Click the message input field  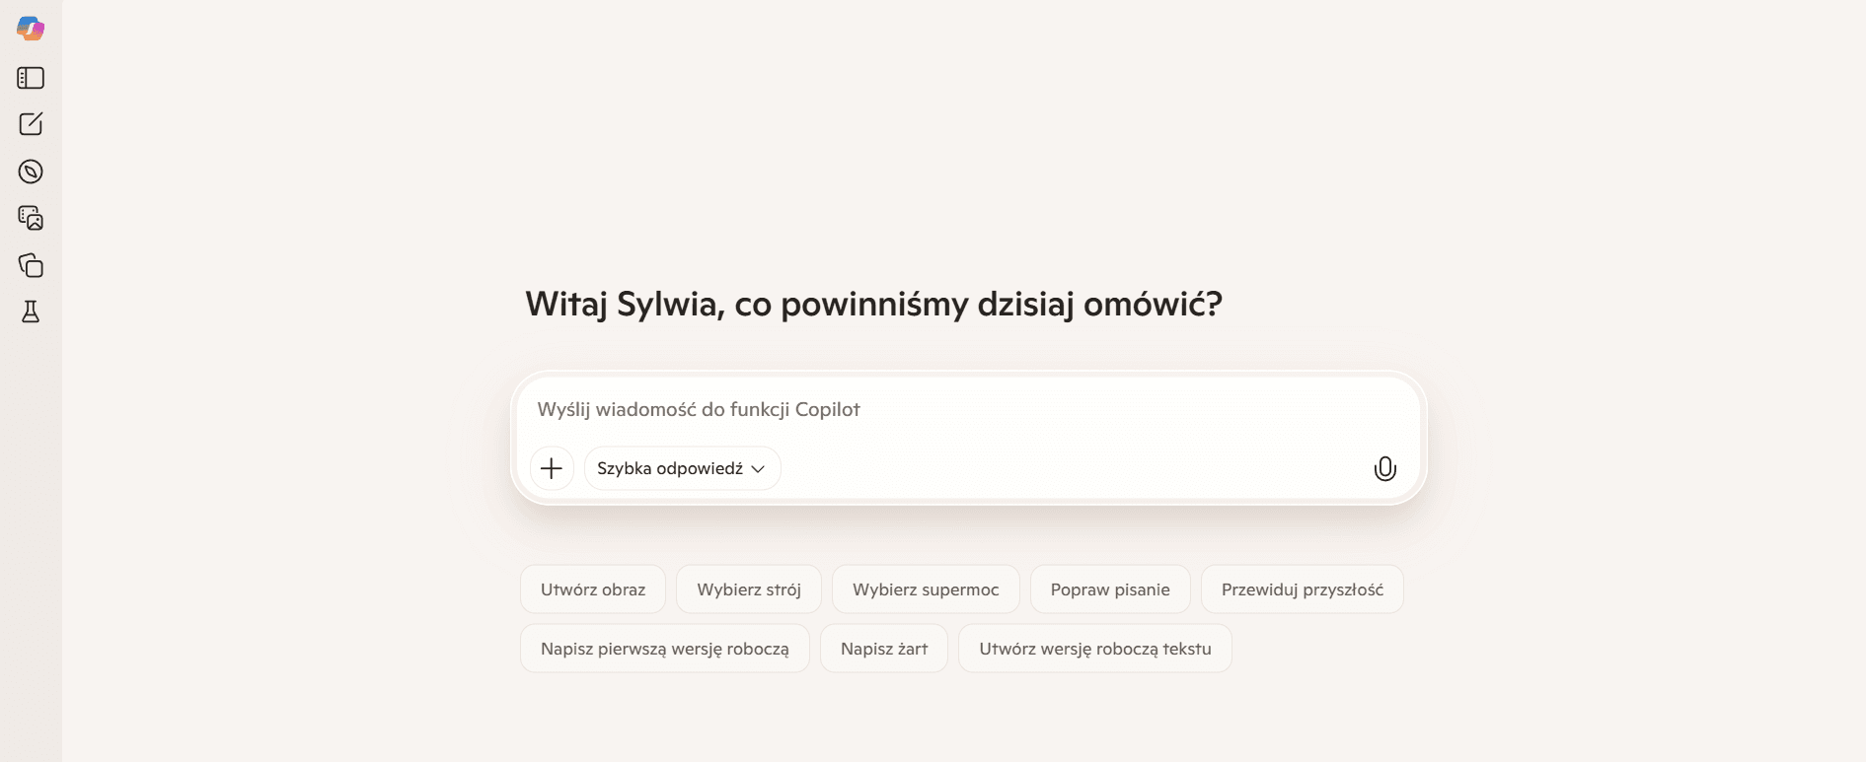click(967, 409)
